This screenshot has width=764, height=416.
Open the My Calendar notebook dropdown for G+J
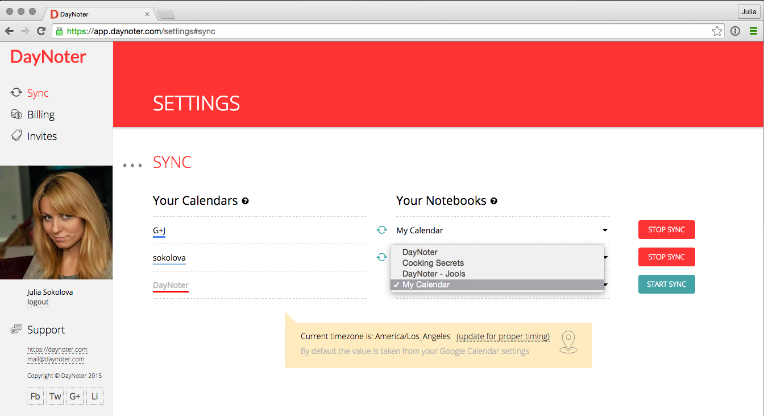tap(503, 230)
